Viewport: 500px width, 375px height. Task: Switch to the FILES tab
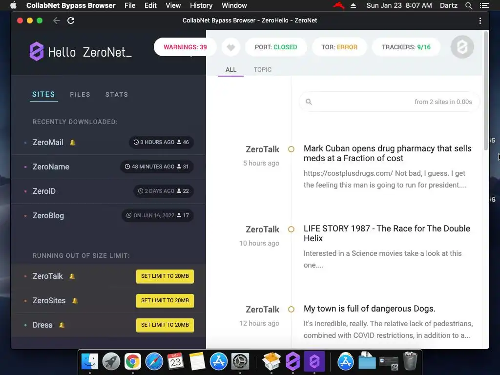80,94
